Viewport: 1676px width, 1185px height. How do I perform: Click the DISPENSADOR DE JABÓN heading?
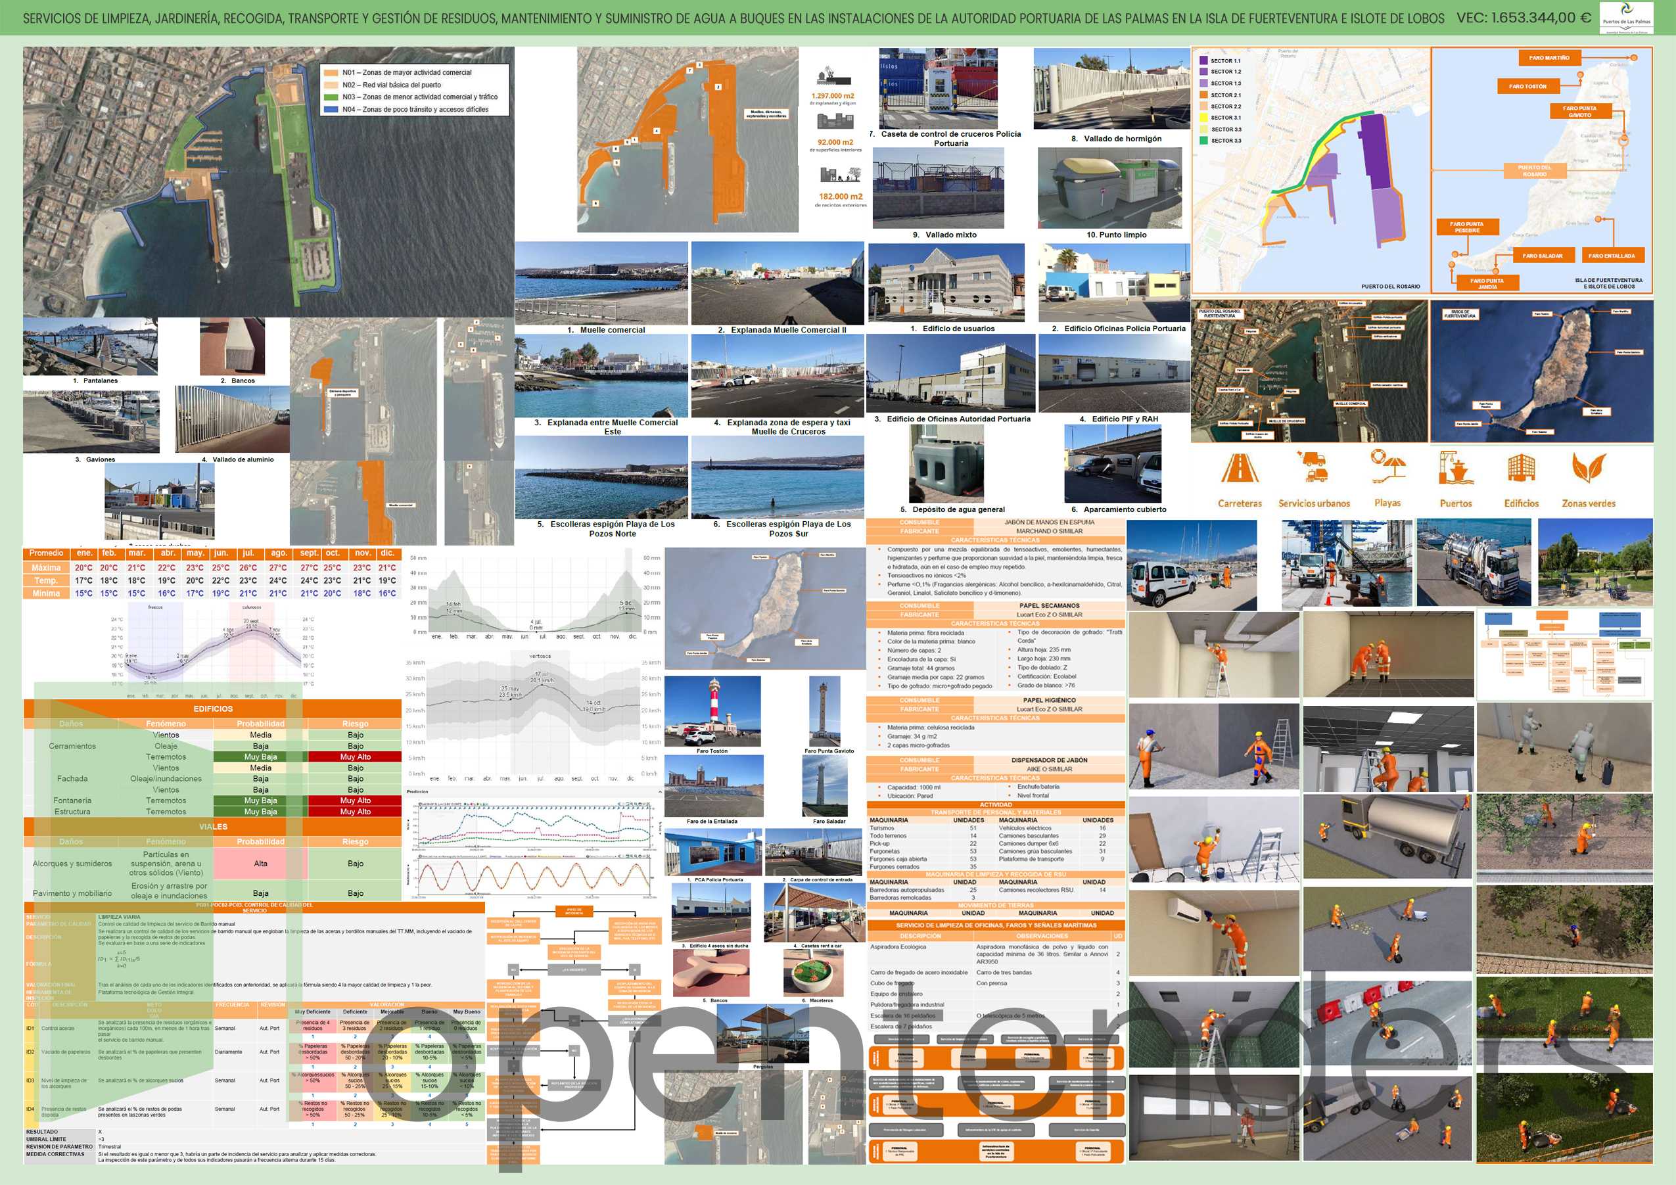(x=1049, y=761)
